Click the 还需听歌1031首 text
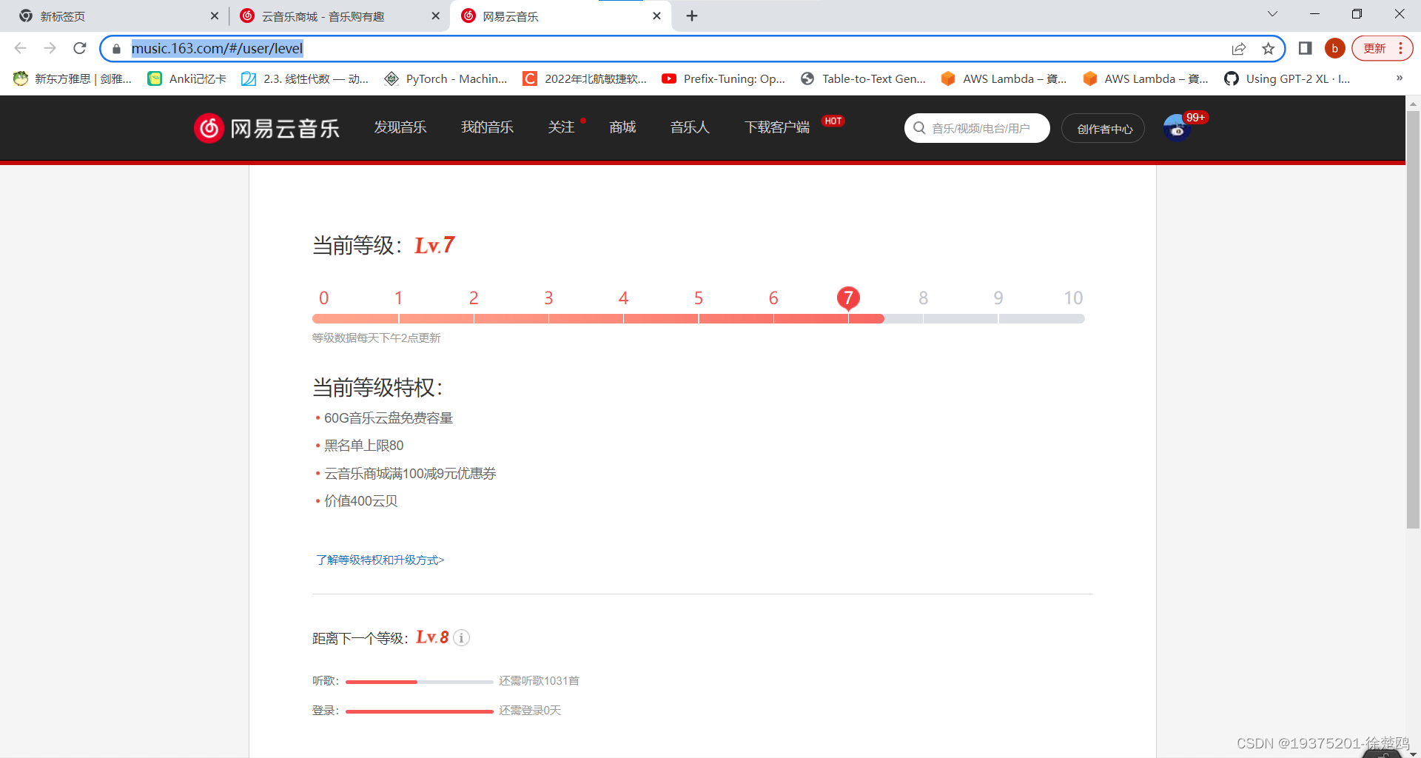 (539, 681)
